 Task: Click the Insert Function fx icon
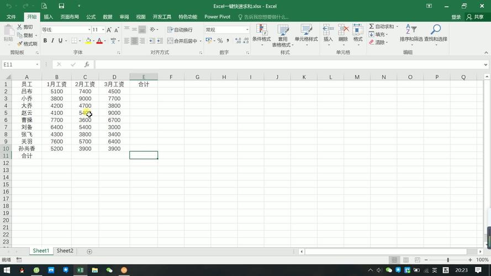pyautogui.click(x=87, y=65)
